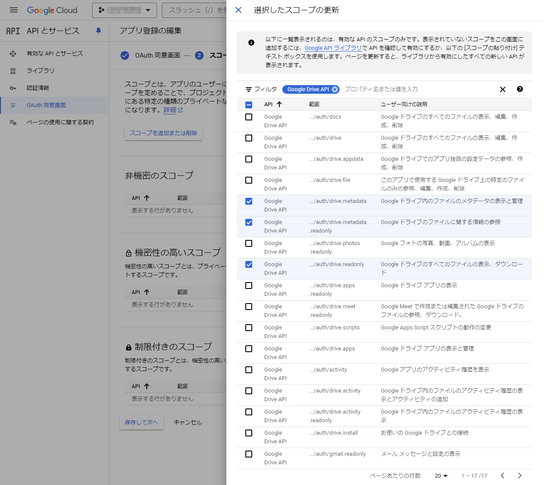The height and width of the screenshot is (485, 544).
Task: Check the .../auth/drive.scripts scope checkbox
Action: (249, 328)
